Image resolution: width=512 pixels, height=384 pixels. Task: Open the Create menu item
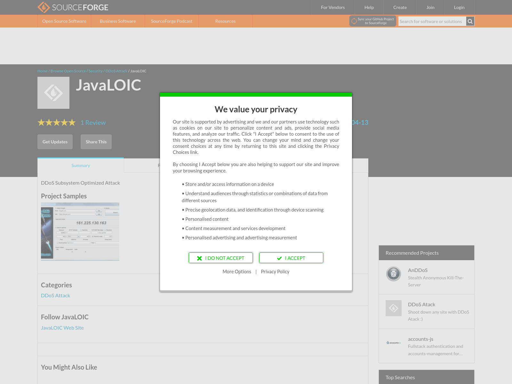click(x=400, y=7)
